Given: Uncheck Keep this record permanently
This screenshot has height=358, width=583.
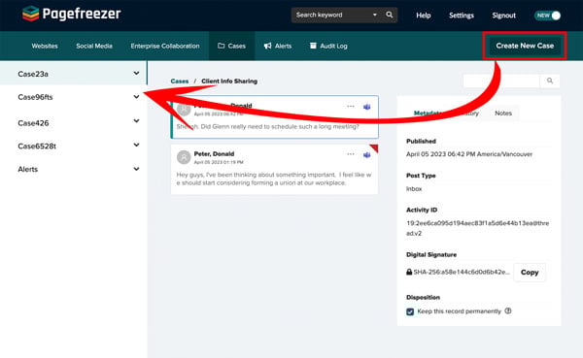Looking at the screenshot, I should (410, 311).
